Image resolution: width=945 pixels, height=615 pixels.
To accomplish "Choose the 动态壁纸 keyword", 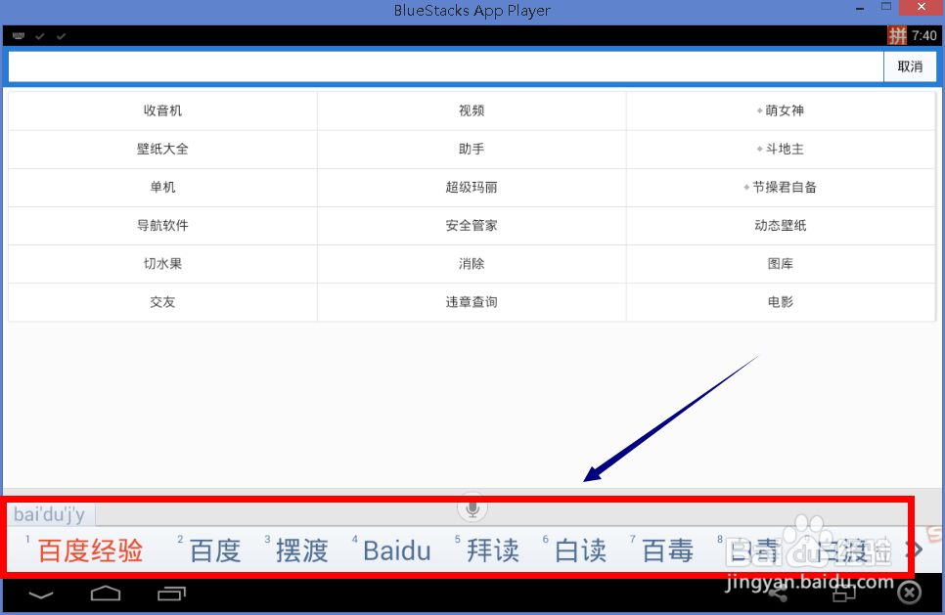I will pos(781,225).
